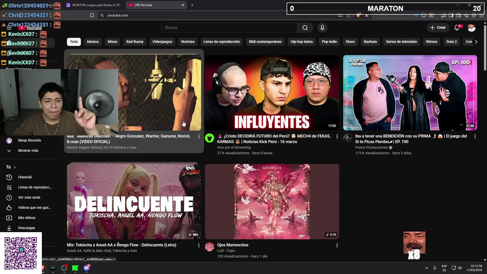
Task: Open Brave Shields lion icon
Action: pyautogui.click(x=358, y=15)
